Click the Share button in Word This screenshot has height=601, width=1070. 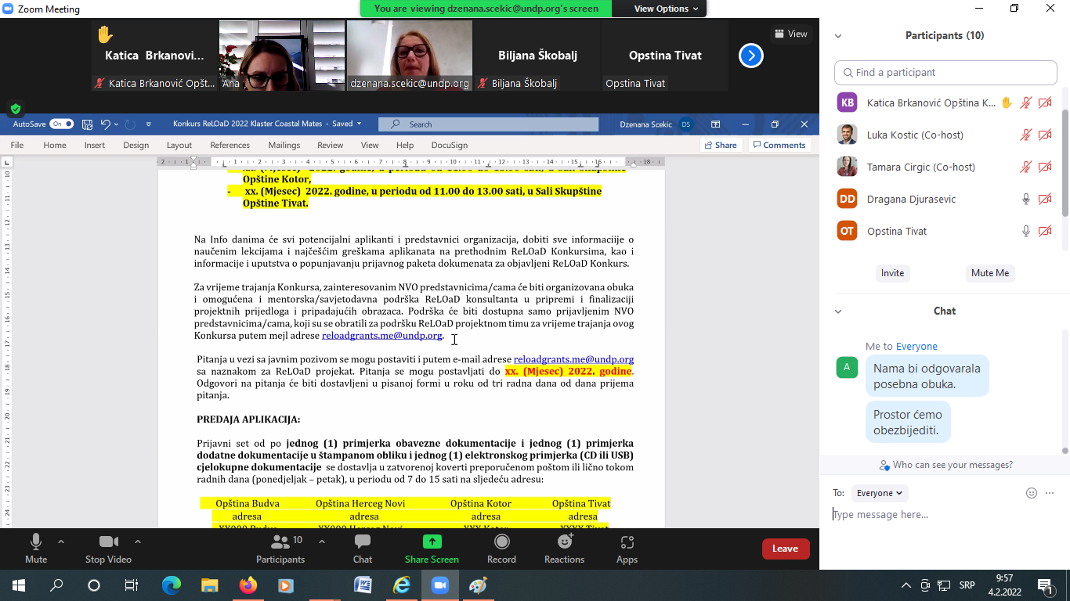point(721,145)
